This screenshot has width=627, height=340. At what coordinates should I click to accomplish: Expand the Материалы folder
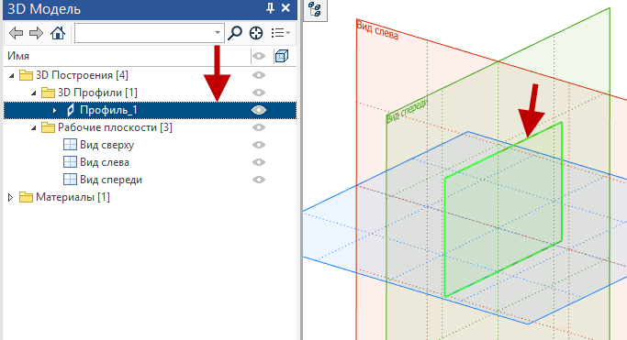tap(11, 197)
